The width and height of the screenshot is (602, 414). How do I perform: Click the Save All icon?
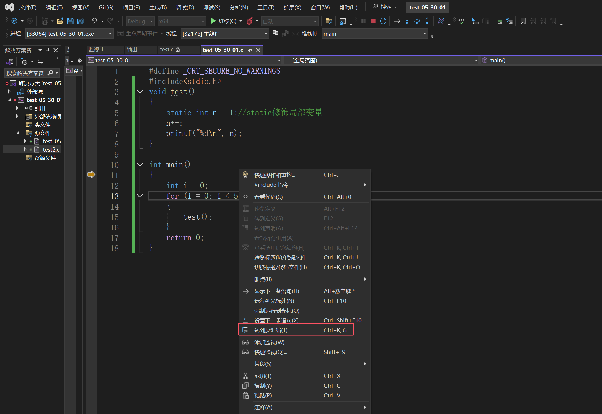(80, 21)
